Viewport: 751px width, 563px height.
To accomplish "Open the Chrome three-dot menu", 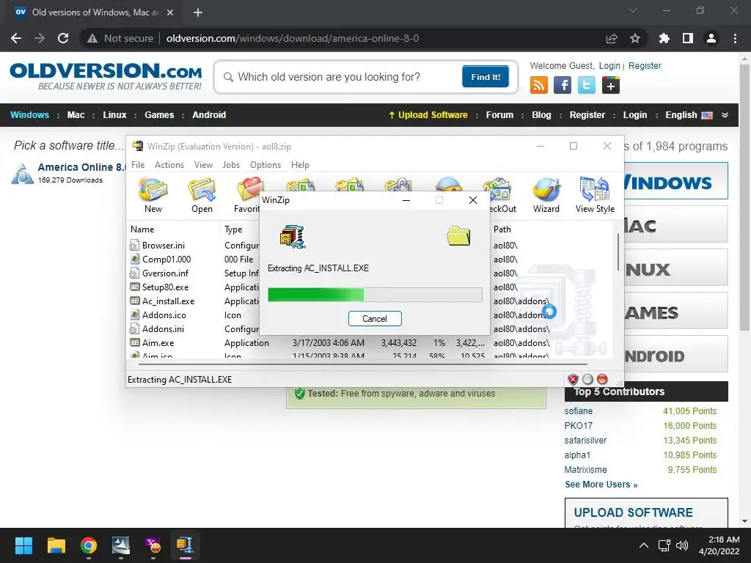I will [x=735, y=38].
